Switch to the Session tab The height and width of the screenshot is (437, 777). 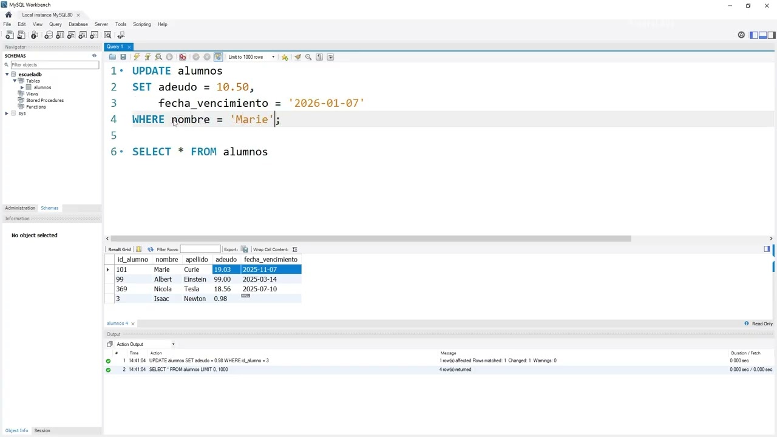tap(42, 431)
